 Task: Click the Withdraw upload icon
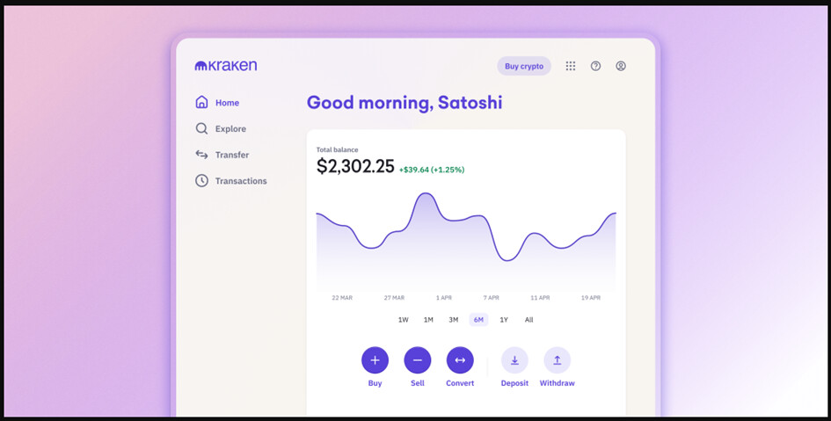click(557, 360)
